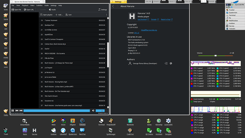Screen dimensions: 245x138
Task: Mute audio with speaker icon
Action: [93, 111]
